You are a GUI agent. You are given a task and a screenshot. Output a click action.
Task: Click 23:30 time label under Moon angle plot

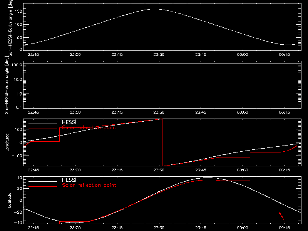coord(159,112)
